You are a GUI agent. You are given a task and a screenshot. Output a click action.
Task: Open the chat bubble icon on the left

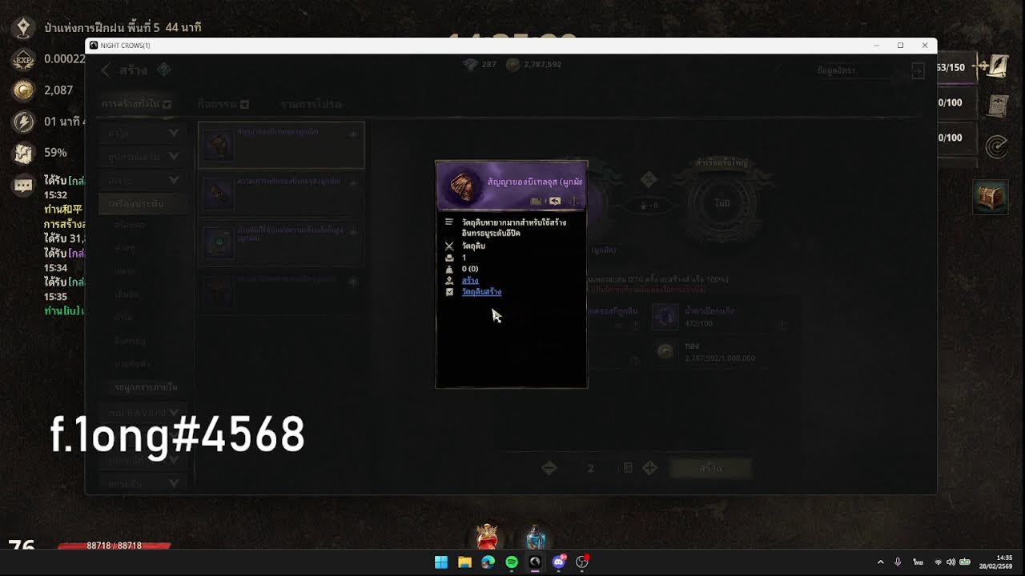[x=23, y=185]
